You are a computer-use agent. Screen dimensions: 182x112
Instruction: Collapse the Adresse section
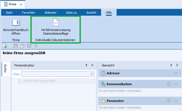[x=176, y=73]
